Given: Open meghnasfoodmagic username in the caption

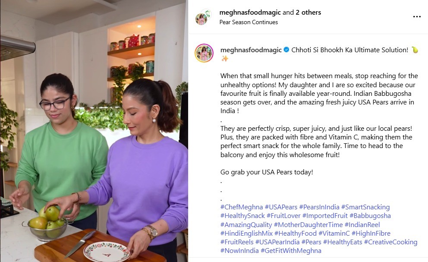Looking at the screenshot, I should tap(251, 50).
